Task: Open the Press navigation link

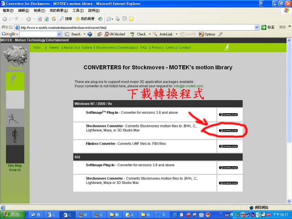Action: click(156, 47)
